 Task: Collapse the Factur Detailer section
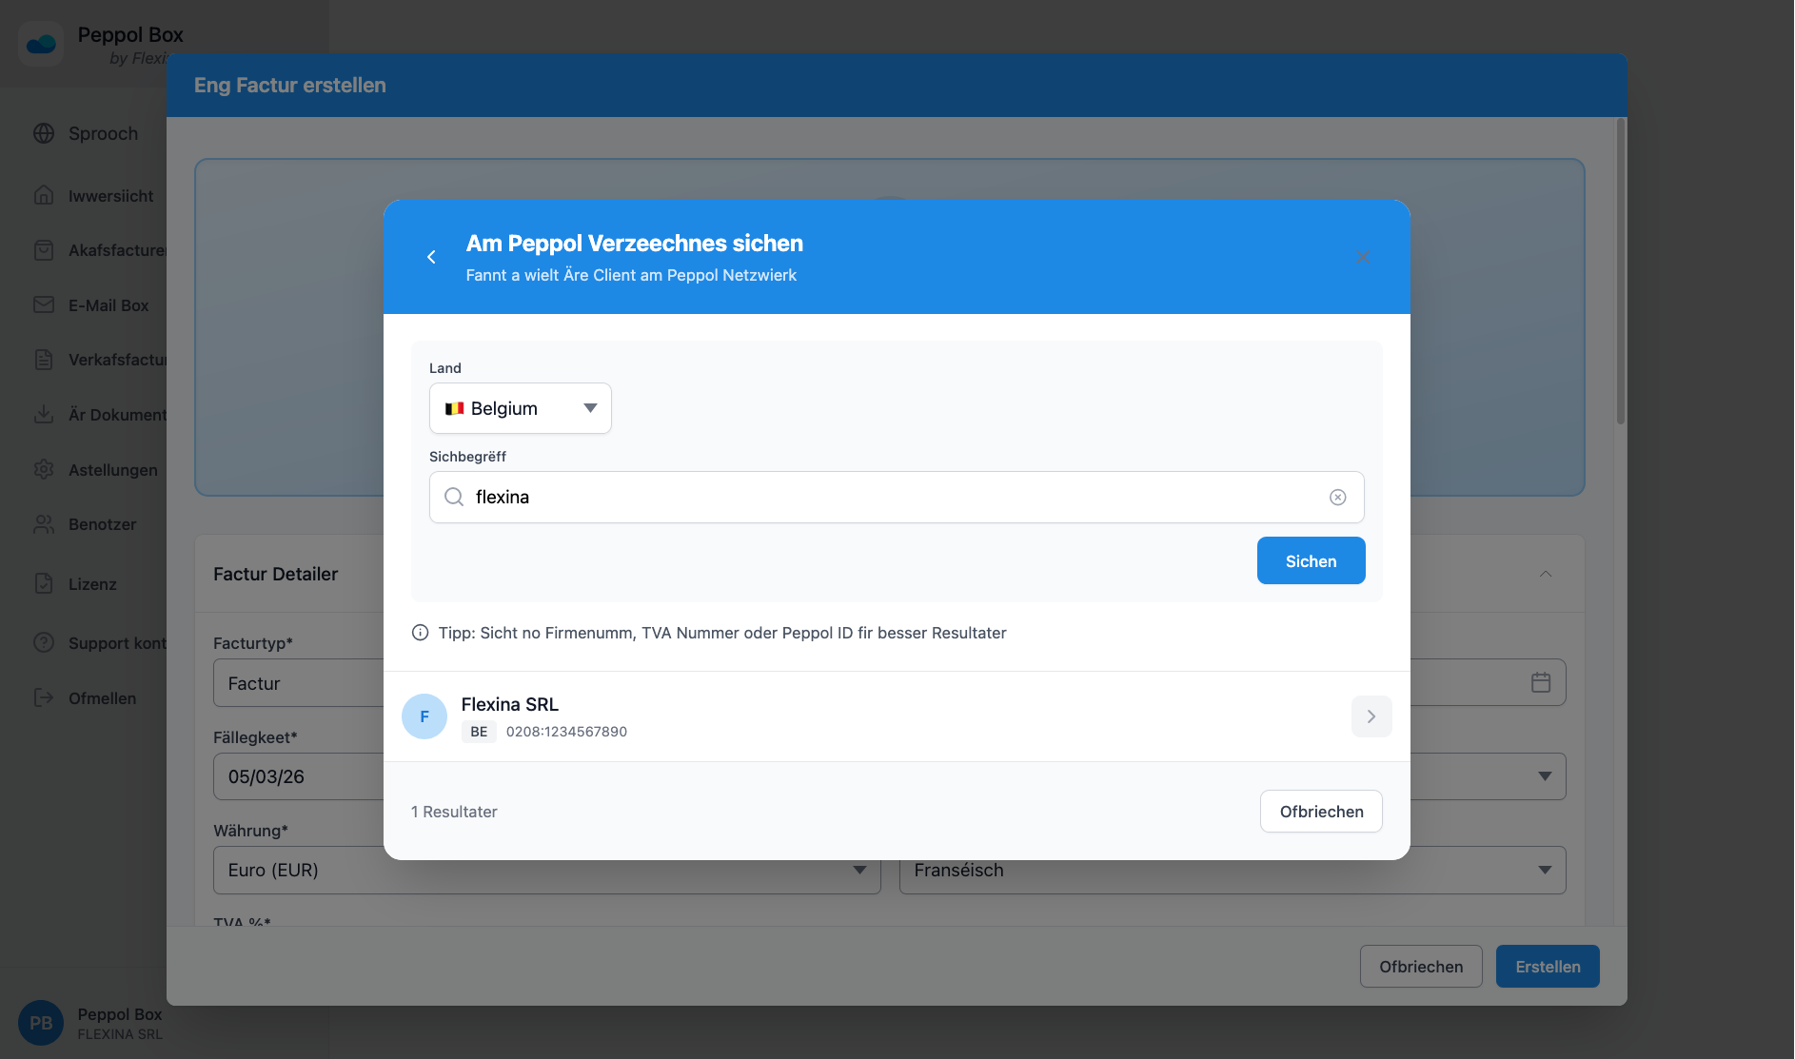coord(1546,574)
